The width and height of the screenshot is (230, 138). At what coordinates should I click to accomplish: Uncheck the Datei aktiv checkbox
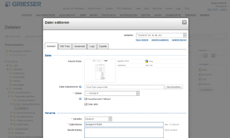point(86,104)
